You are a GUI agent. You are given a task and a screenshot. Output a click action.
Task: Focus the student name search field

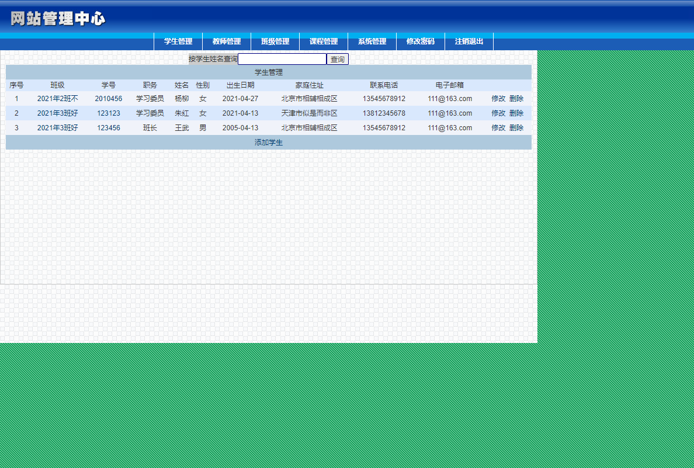[282, 59]
